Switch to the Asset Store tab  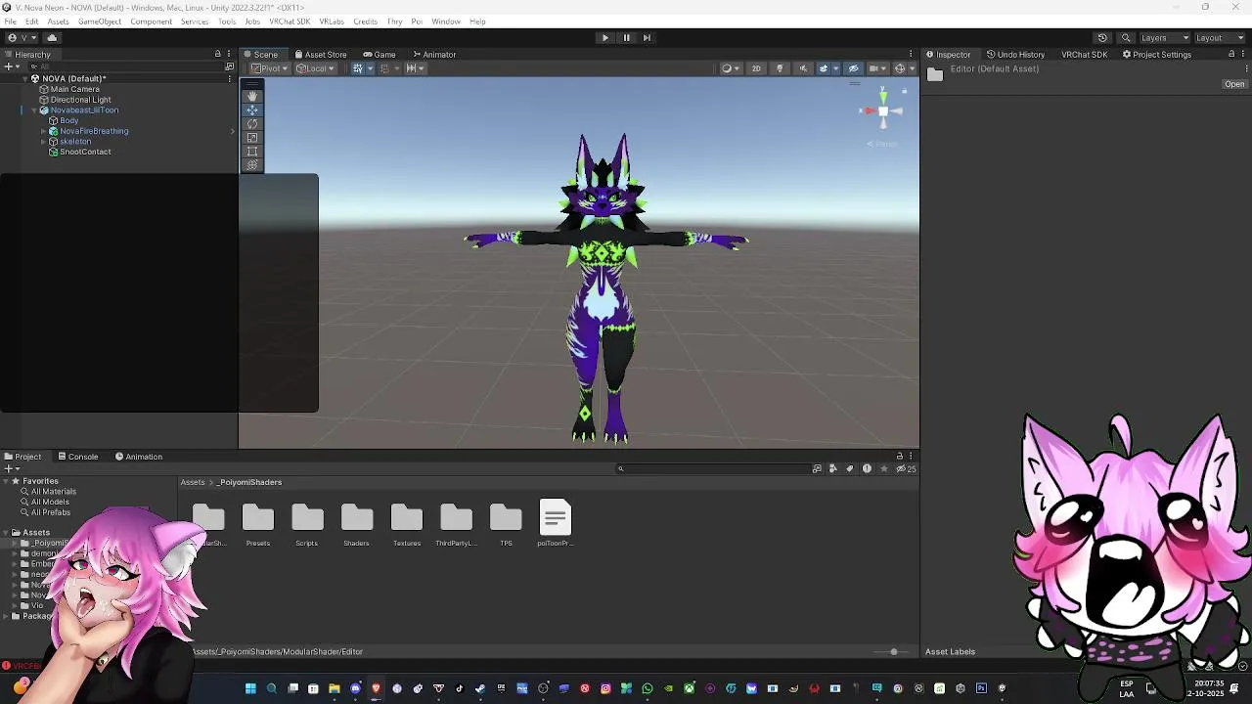pyautogui.click(x=321, y=55)
